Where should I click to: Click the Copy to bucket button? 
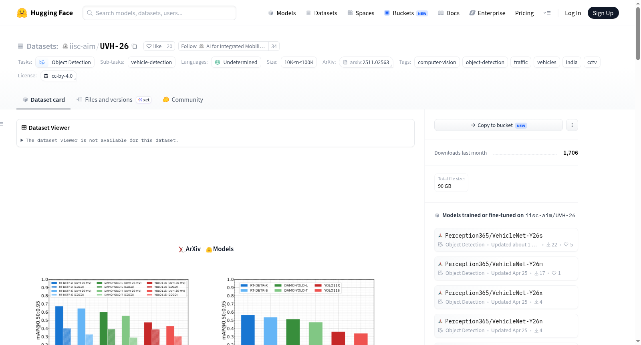(498, 125)
